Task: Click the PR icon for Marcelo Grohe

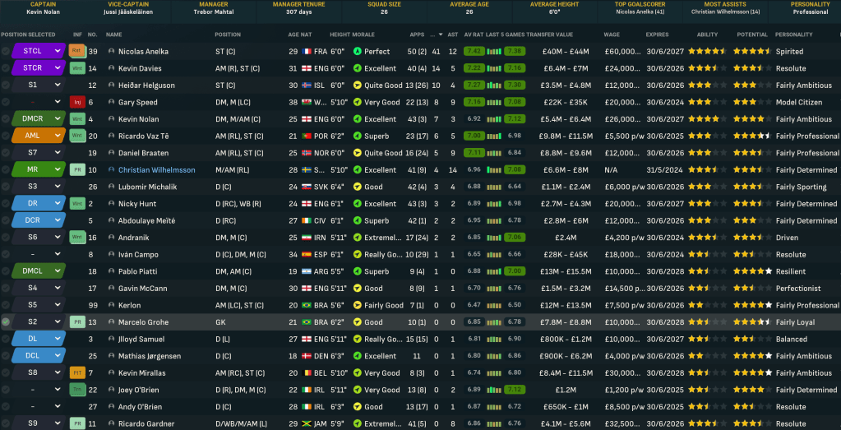Action: 77,322
